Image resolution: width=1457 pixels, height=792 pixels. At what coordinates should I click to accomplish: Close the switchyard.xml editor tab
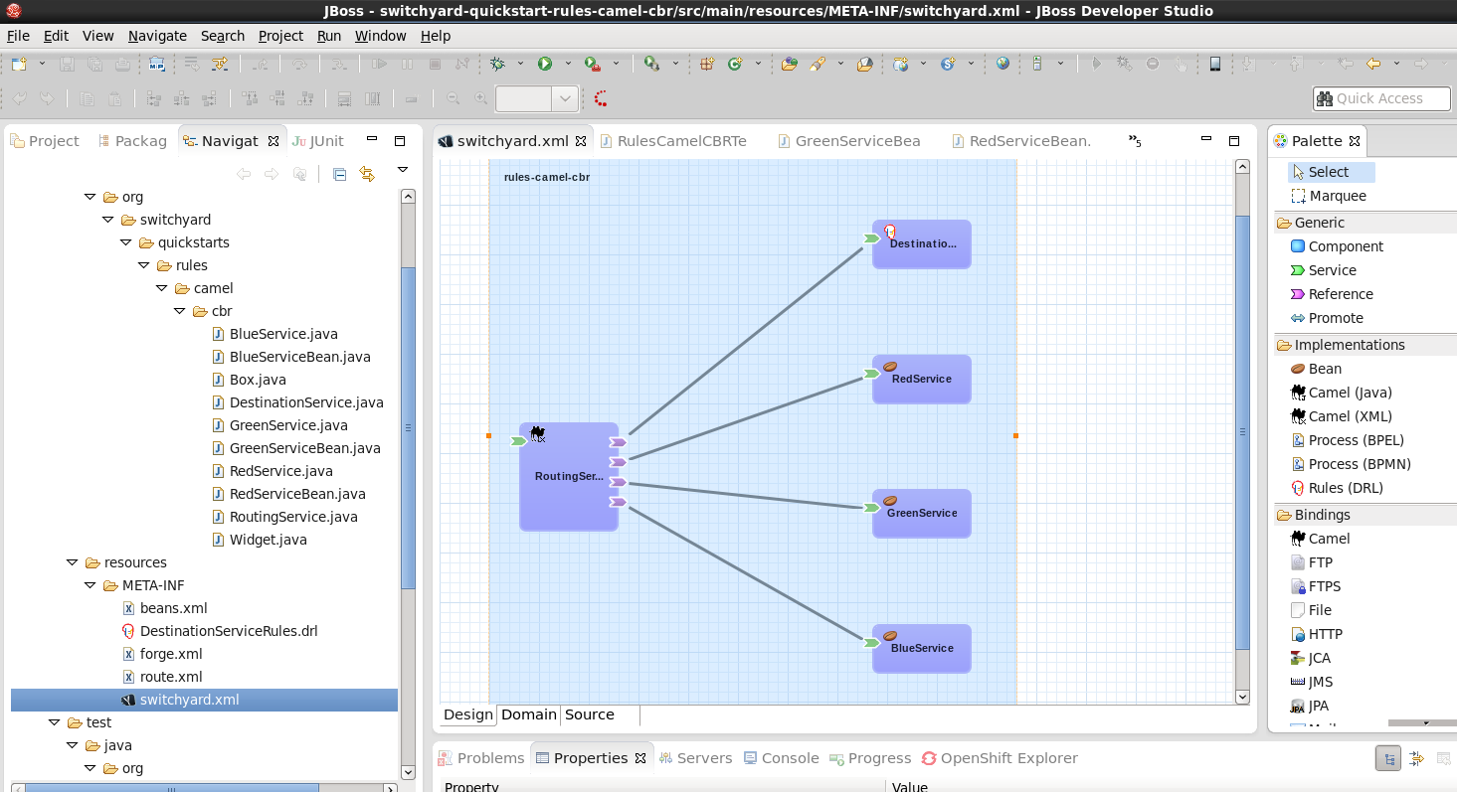tap(582, 141)
